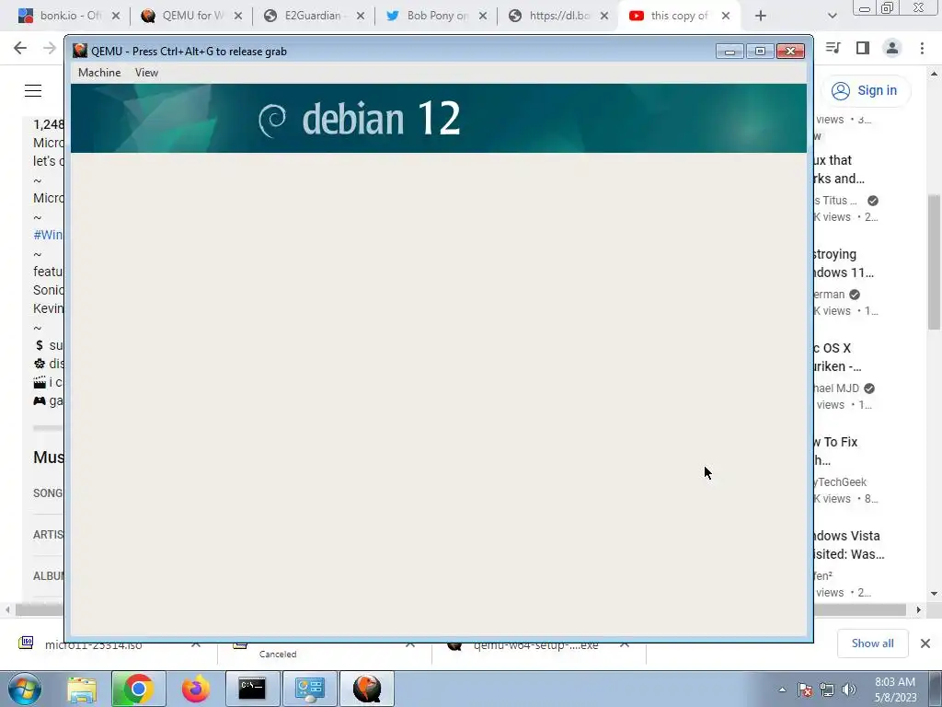Open the 'To Fix' recommended video

point(835,451)
